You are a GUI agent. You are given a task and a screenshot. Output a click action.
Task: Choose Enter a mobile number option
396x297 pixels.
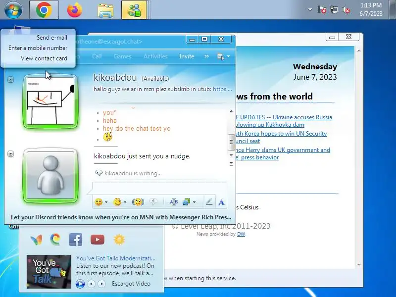point(38,48)
